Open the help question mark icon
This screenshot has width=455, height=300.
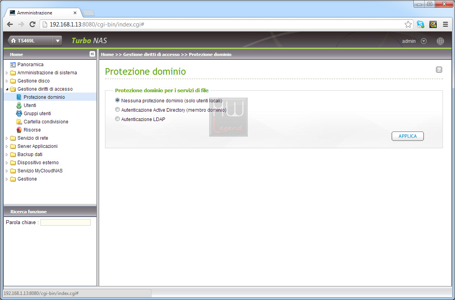tap(439, 70)
